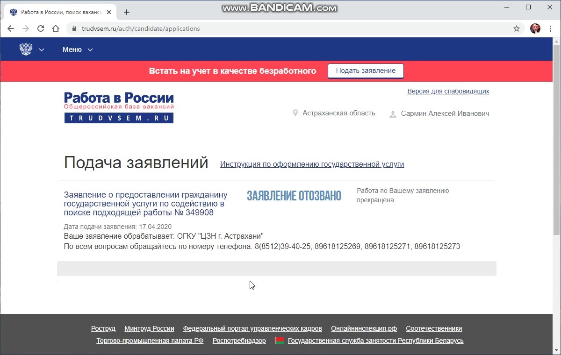The height and width of the screenshot is (355, 561).
Task: Click the contact phone numbers line
Action: click(x=262, y=246)
